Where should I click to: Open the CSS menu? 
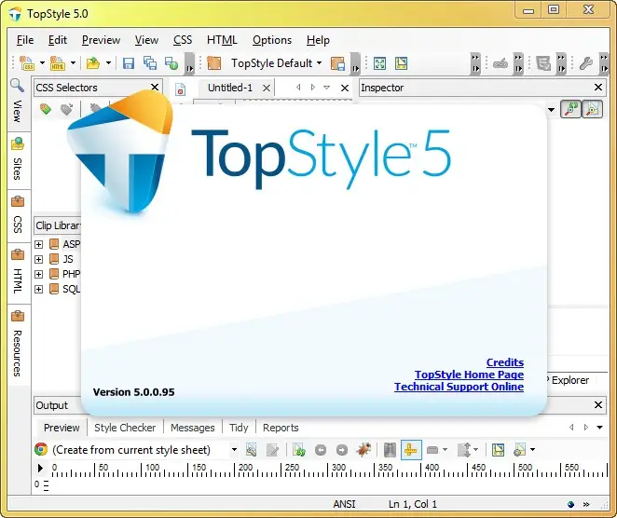point(183,40)
